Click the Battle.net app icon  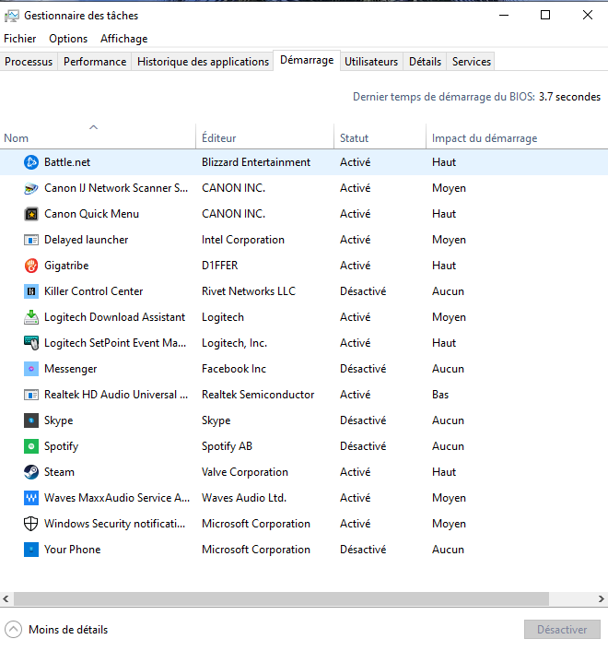[31, 162]
